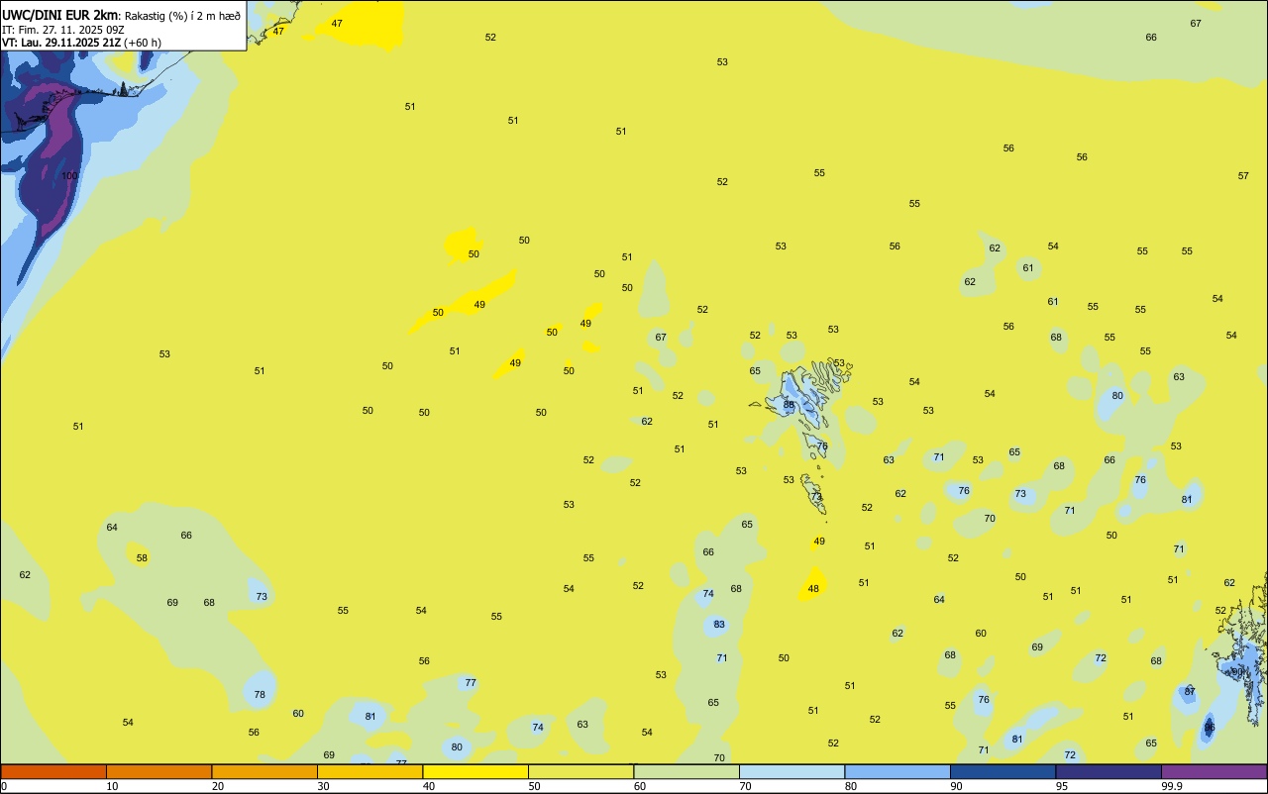Click the 10–20 orange legend swatch
Viewport: 1268px width, 794px height.
158,771
